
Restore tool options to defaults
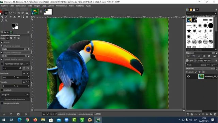point(26,114)
